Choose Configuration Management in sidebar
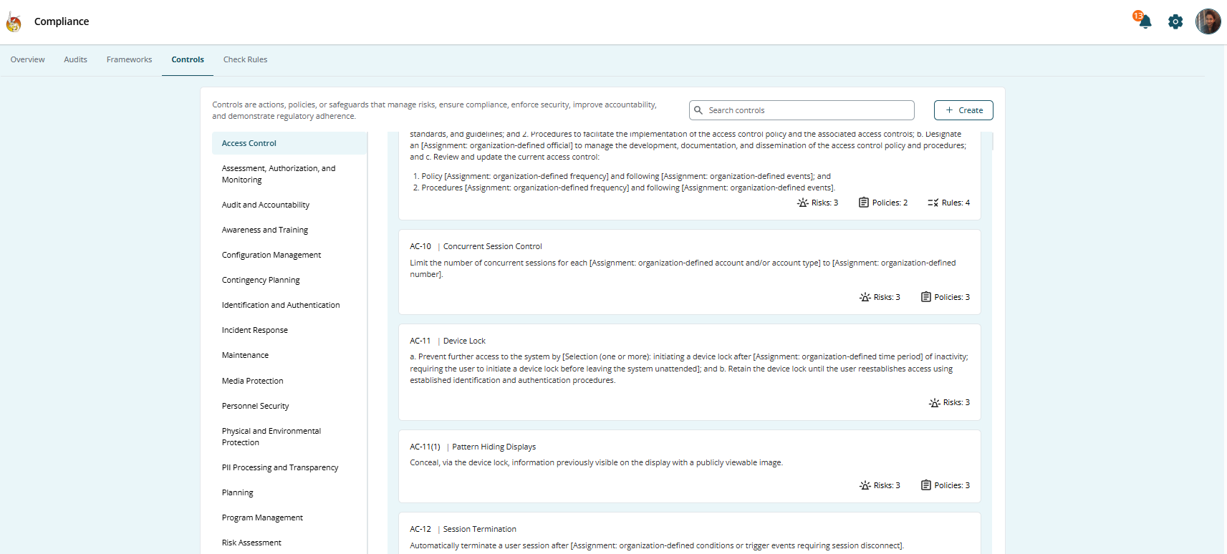Screen dimensions: 1227x554 click(271, 255)
